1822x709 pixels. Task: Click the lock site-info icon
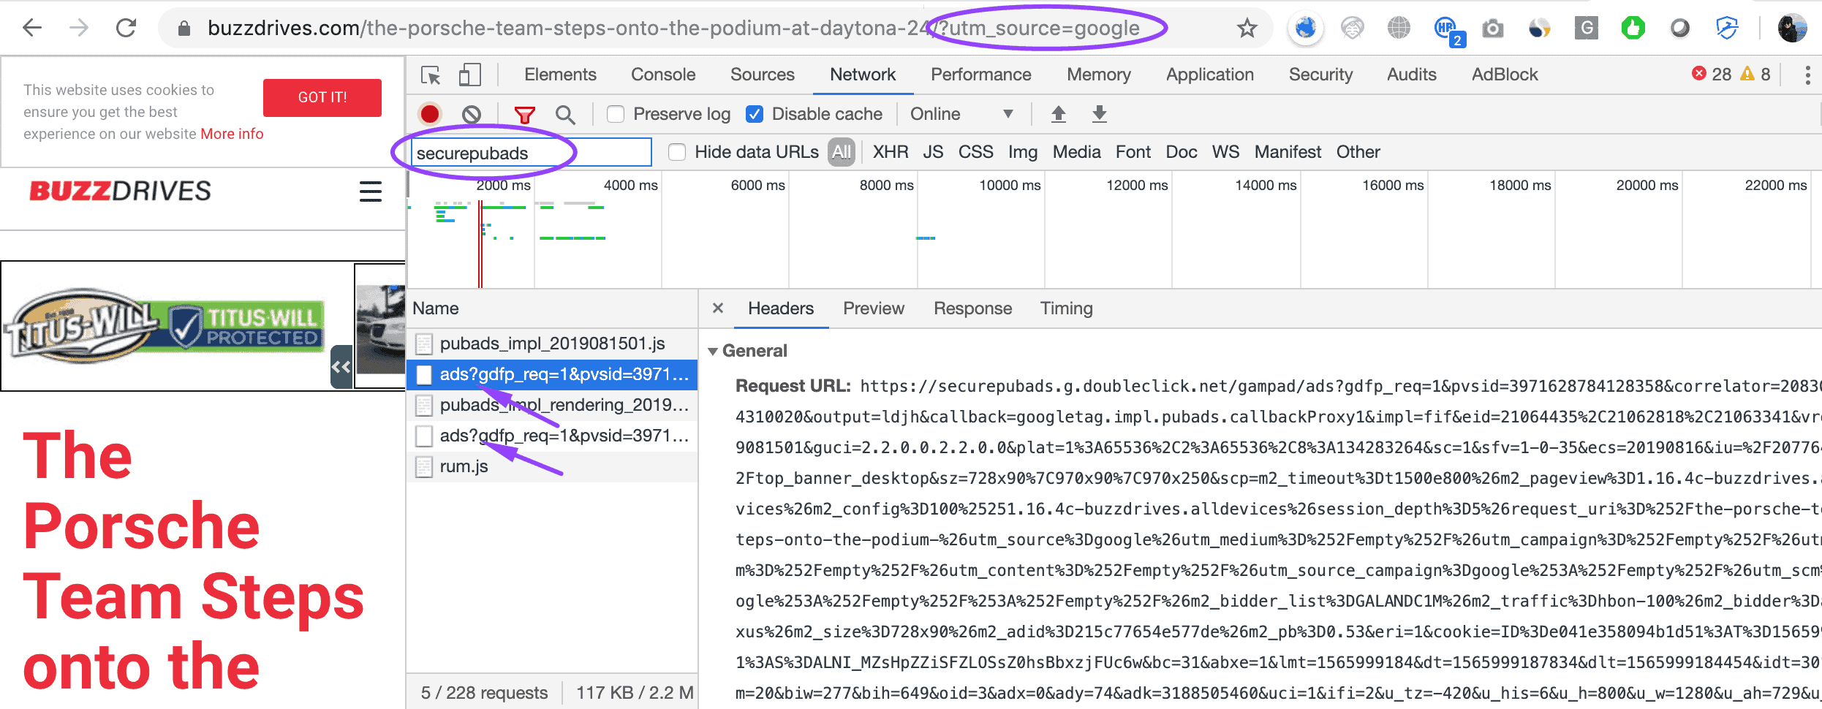click(184, 29)
